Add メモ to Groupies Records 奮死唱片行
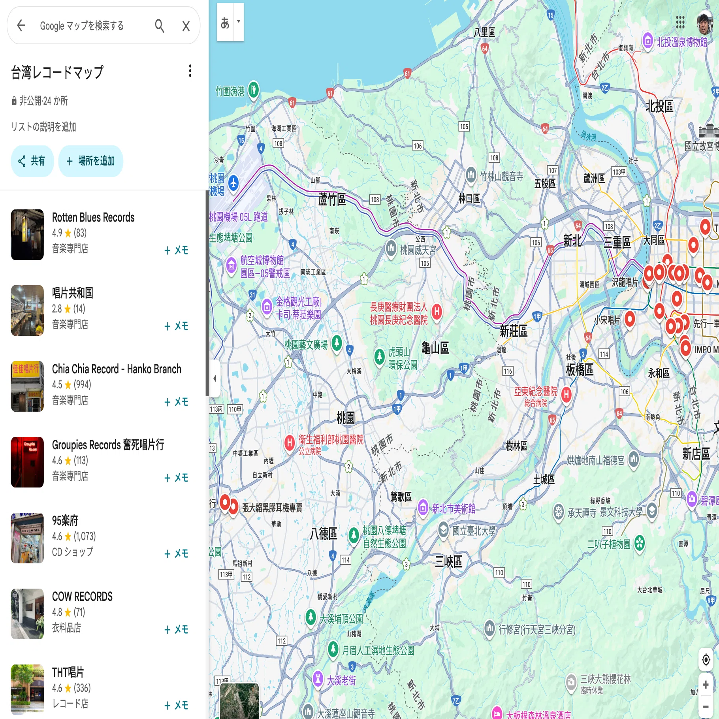 [176, 478]
